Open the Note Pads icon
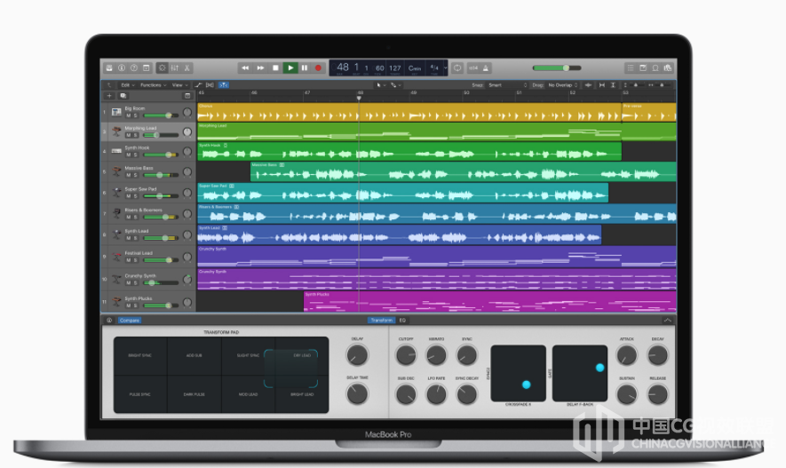This screenshot has height=468, width=786. (643, 68)
